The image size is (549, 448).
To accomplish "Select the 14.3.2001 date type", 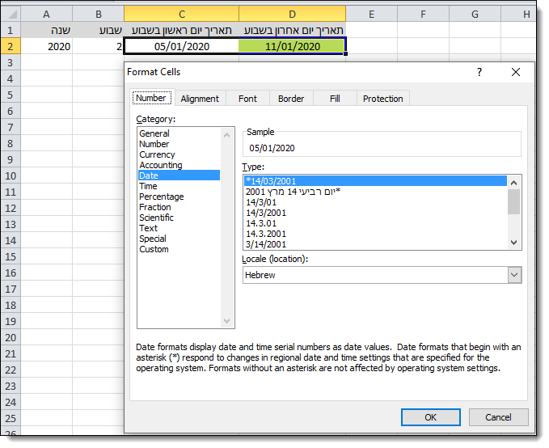I will pos(266,234).
